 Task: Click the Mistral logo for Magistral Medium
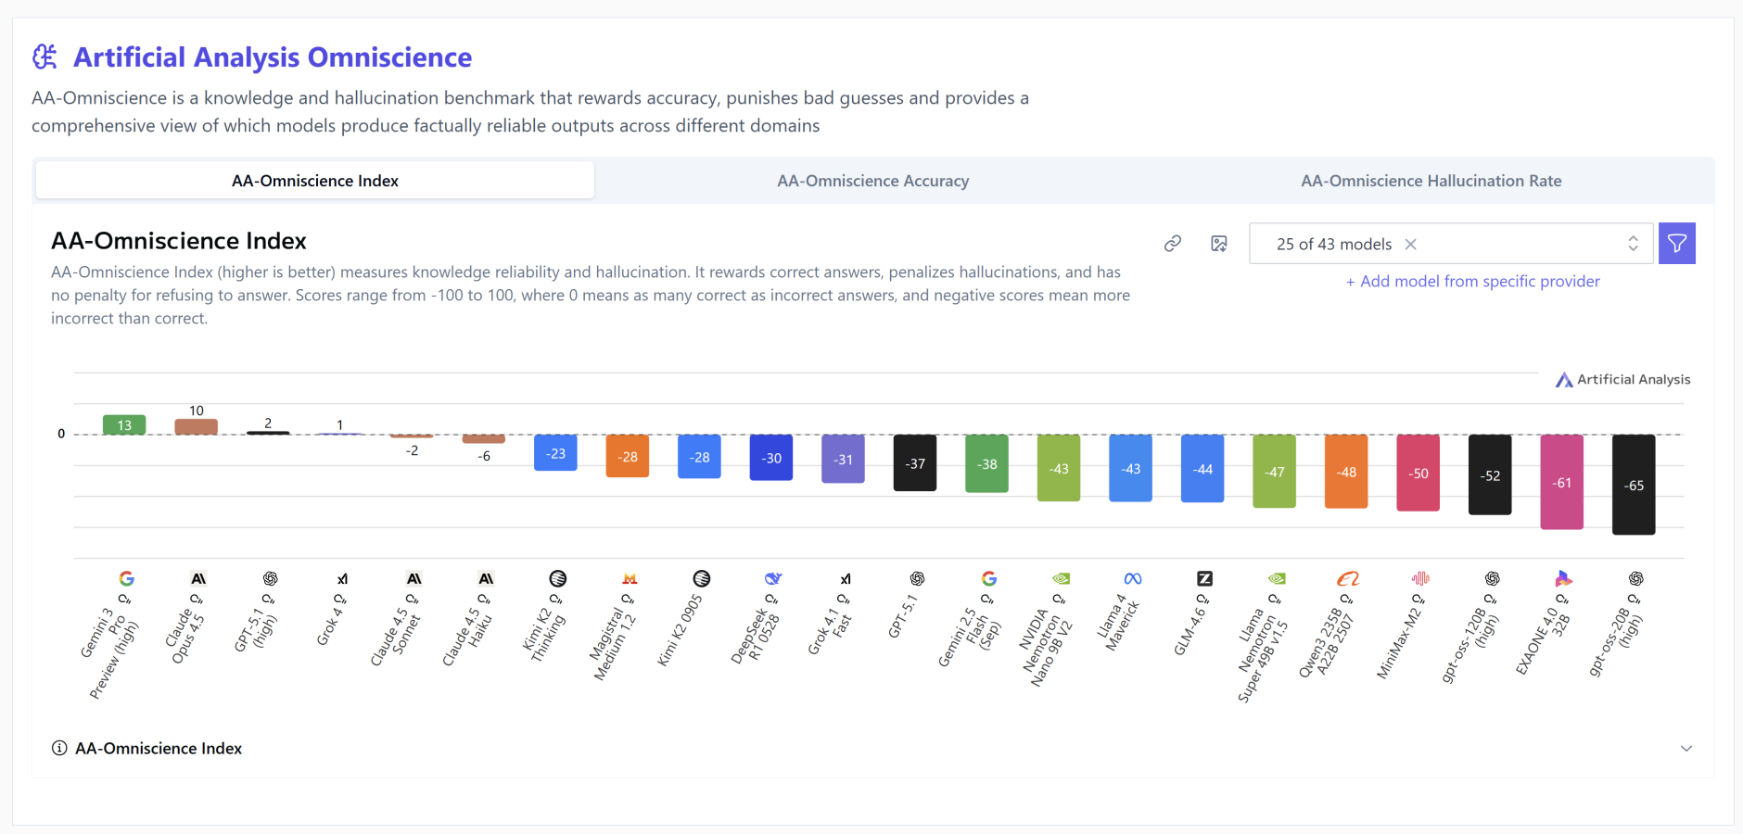630,578
